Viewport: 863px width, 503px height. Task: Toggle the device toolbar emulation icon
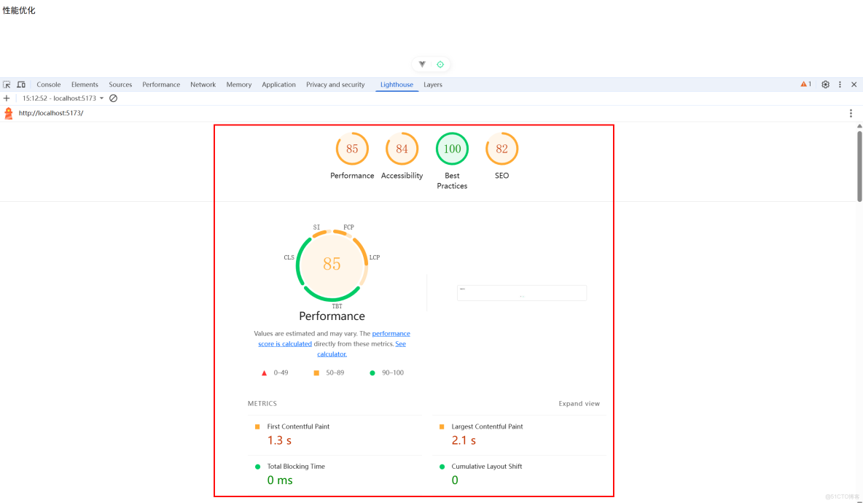pyautogui.click(x=21, y=85)
